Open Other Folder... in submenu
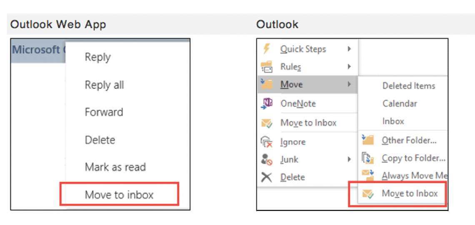Image resolution: width=475 pixels, height=225 pixels. point(409,140)
